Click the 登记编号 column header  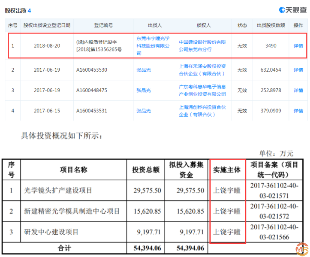tap(103, 25)
